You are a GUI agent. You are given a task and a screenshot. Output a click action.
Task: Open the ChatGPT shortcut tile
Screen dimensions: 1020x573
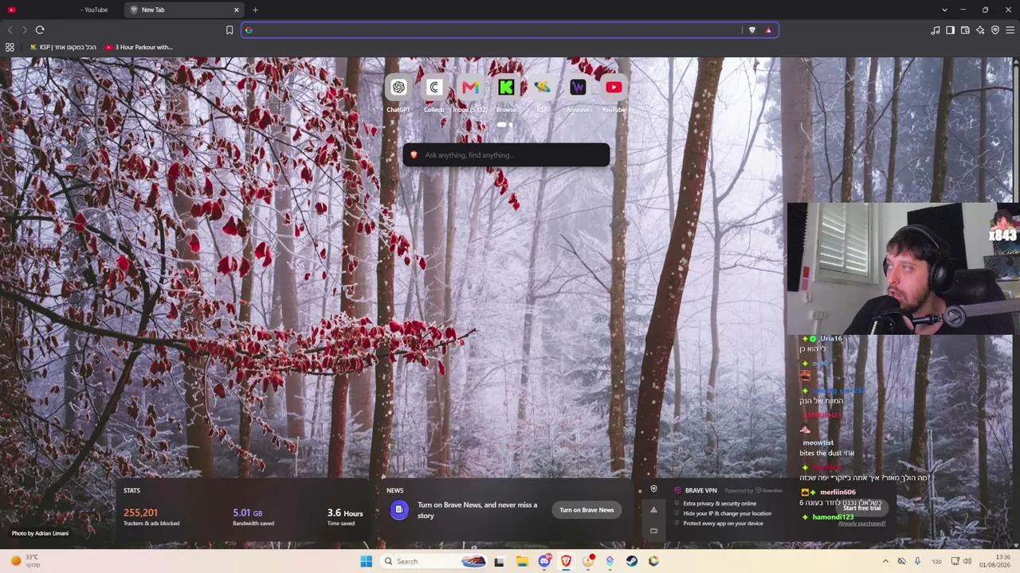tap(398, 88)
